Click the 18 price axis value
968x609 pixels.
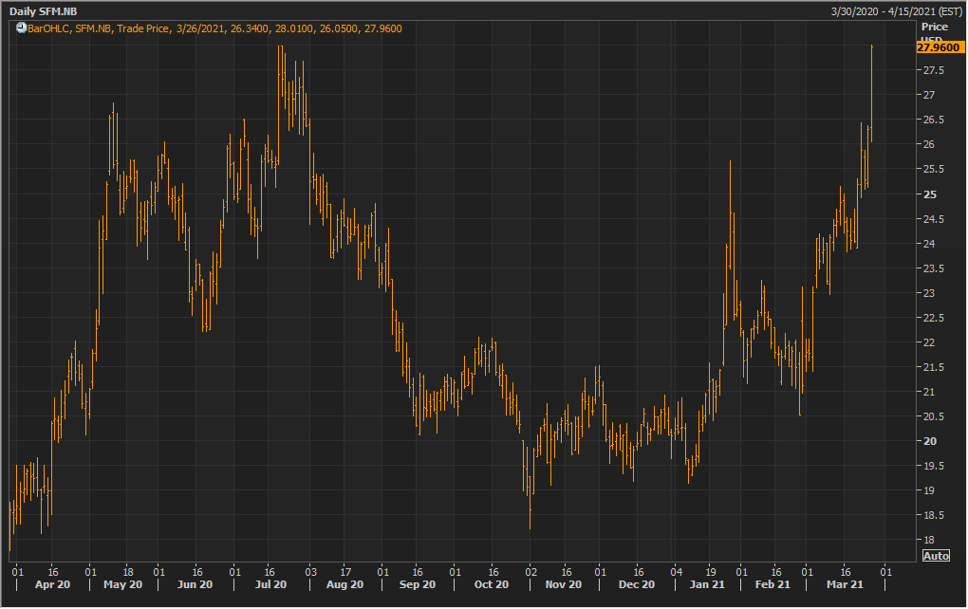[929, 540]
